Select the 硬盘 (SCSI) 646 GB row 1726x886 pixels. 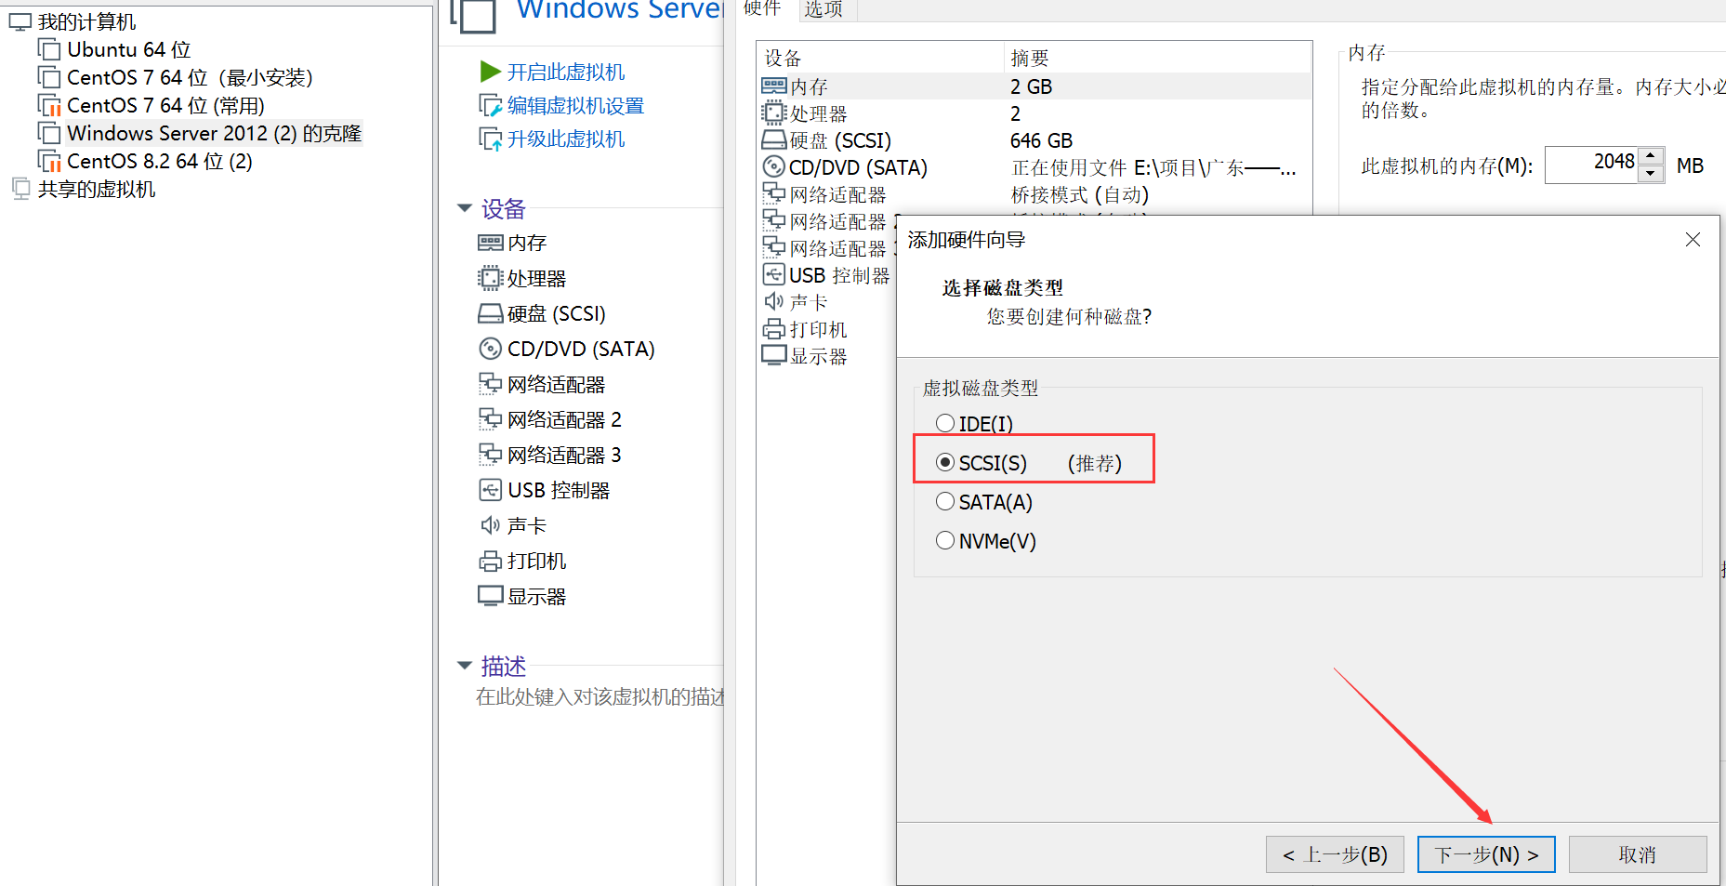click(x=1034, y=140)
